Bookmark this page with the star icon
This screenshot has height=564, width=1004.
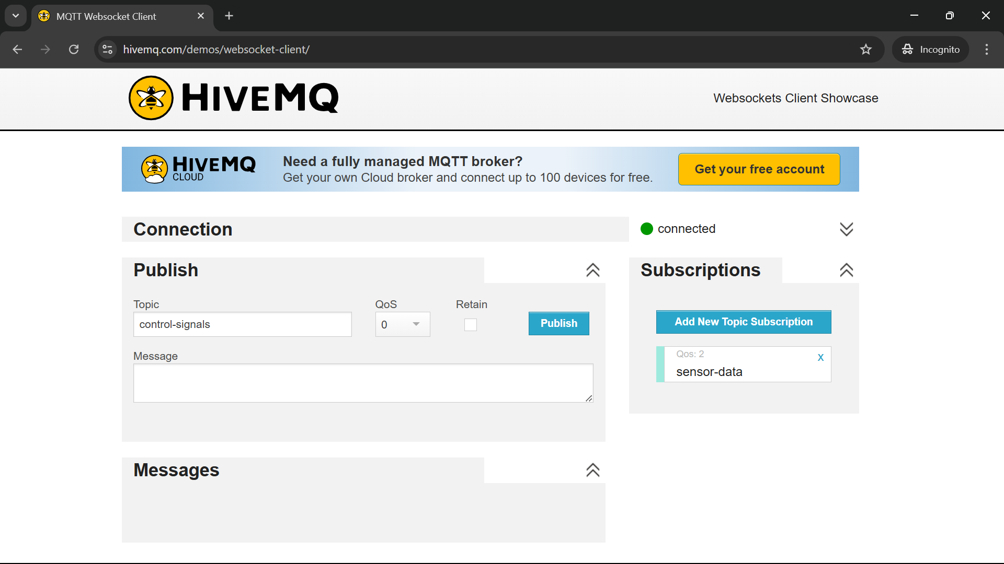pyautogui.click(x=866, y=50)
